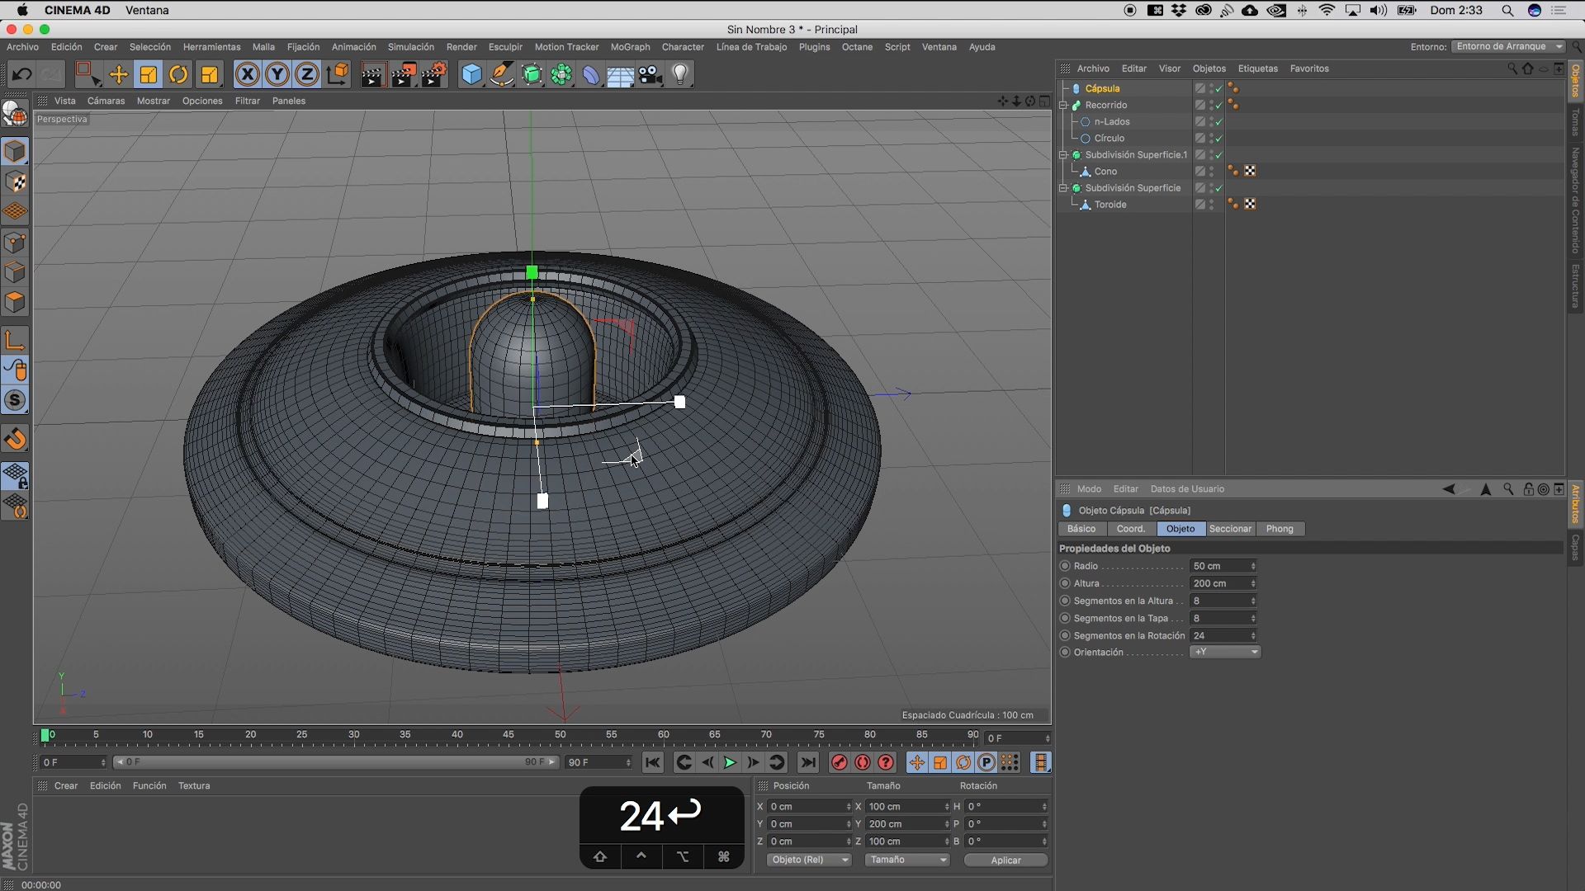Open the Seccionar tab
This screenshot has width=1585, height=891.
(x=1230, y=529)
